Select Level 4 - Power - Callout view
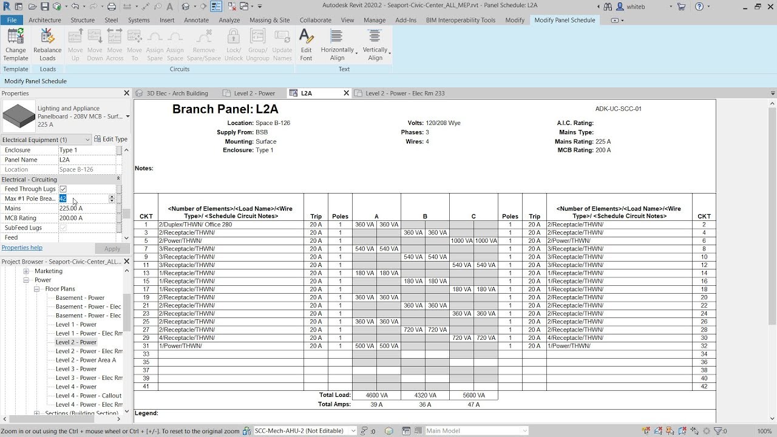The image size is (777, 437). pyautogui.click(x=89, y=396)
